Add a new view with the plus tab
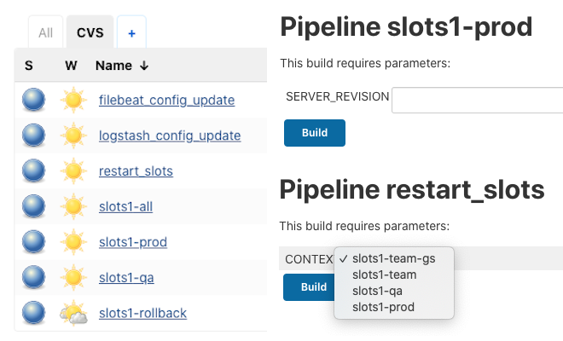The height and width of the screenshot is (341, 563). 131,33
